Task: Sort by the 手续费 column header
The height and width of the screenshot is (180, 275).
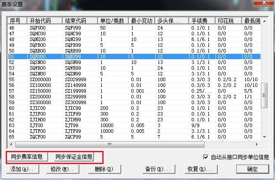Action: pos(202,21)
